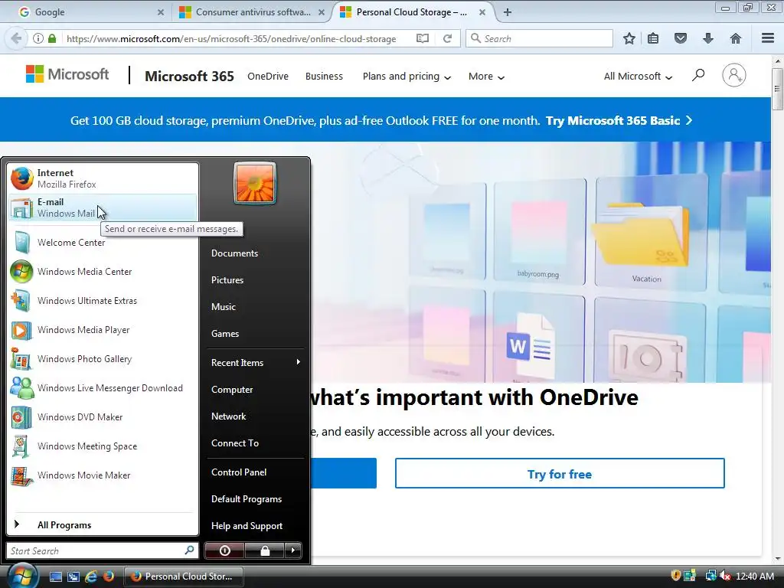This screenshot has width=784, height=588.
Task: Open Windows Meeting Space
Action: coord(103,446)
